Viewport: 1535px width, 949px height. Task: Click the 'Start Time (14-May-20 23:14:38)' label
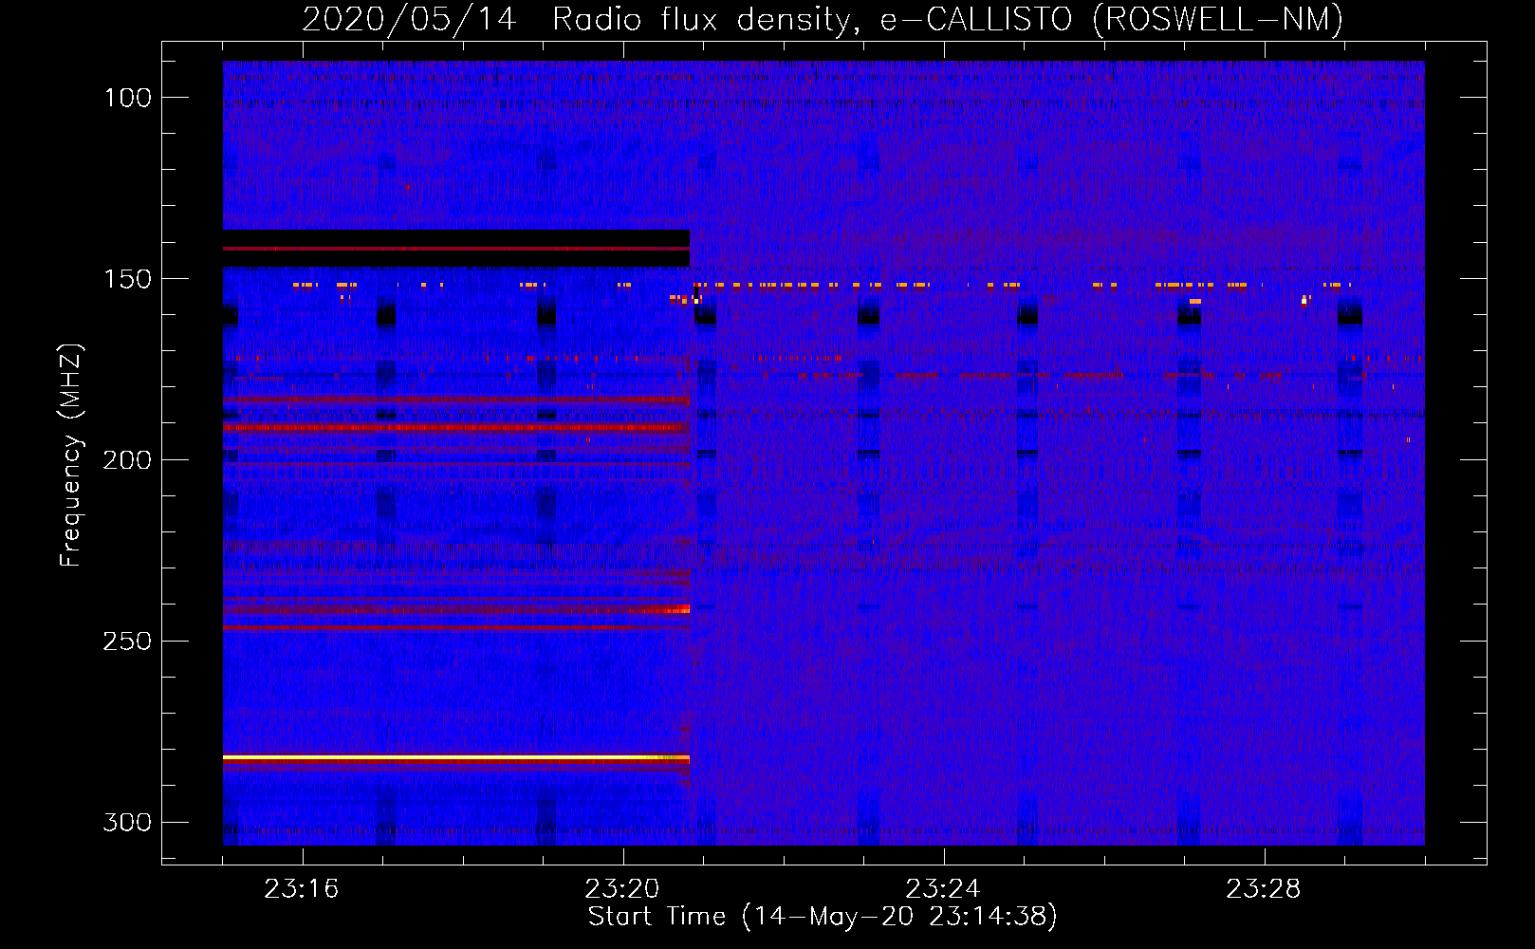(823, 917)
